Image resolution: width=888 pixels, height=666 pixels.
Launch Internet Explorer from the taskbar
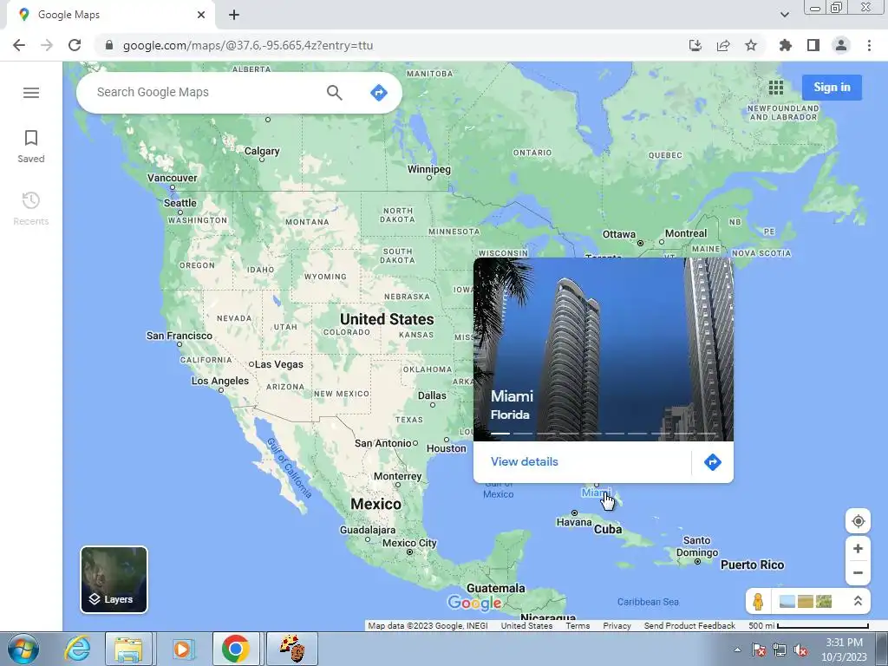(x=77, y=649)
